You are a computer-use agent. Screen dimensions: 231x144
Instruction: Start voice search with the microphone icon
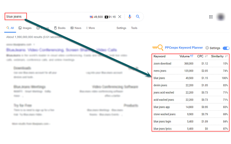point(130,17)
